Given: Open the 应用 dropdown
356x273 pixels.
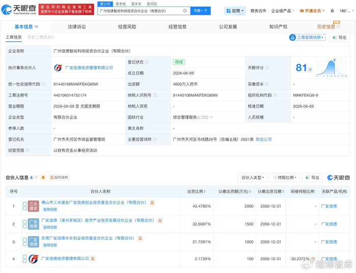Looking at the screenshot, I should coord(235,11).
